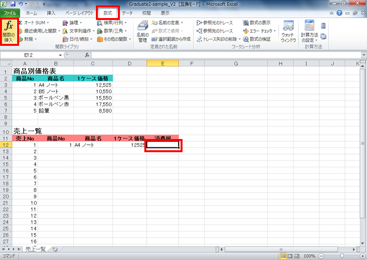Open the 財務 functions menu

click(28, 39)
